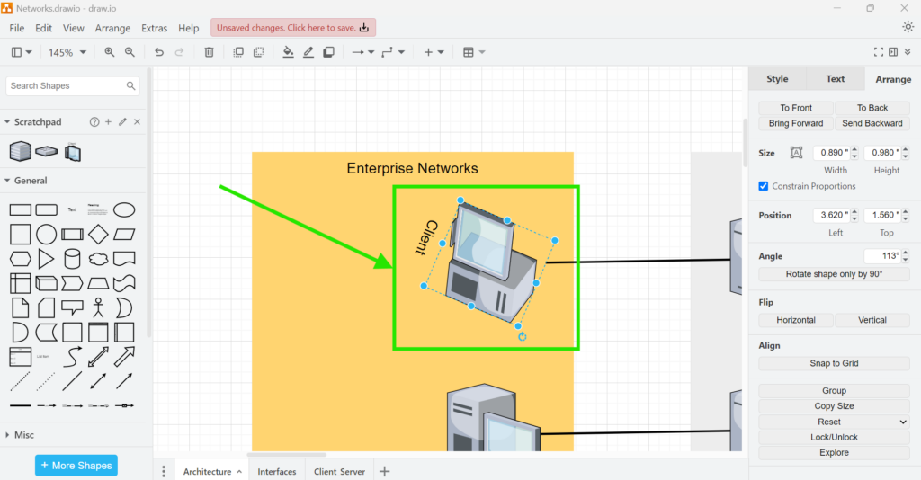Open the File menu
Screen dimensions: 921x480
pos(17,28)
